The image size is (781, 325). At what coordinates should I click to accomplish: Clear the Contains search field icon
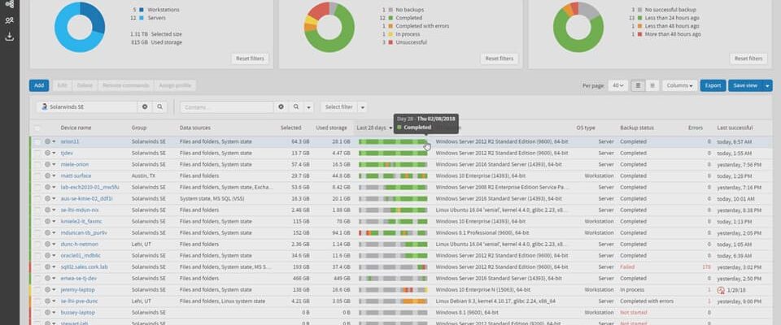(281, 107)
